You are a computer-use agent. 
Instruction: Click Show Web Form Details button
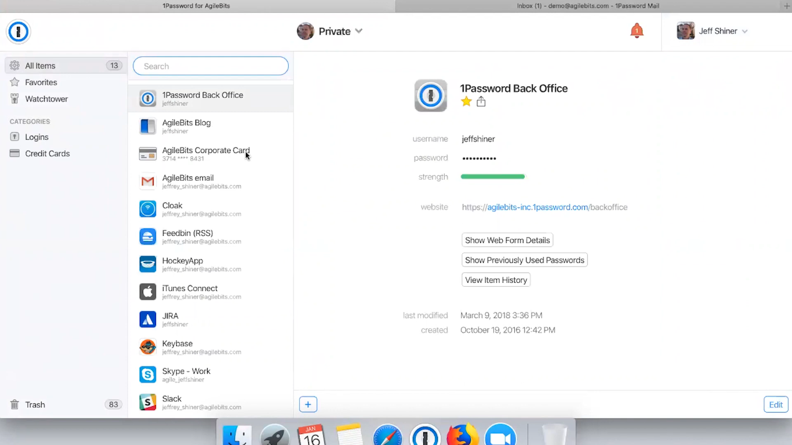coord(507,240)
